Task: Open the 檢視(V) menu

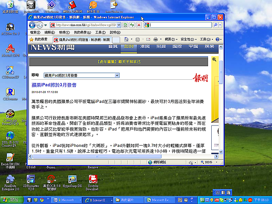Action: point(64,33)
